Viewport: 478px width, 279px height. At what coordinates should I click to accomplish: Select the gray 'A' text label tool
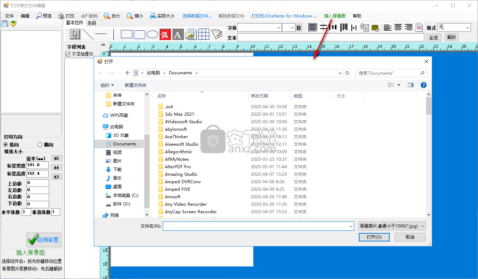tap(178, 34)
